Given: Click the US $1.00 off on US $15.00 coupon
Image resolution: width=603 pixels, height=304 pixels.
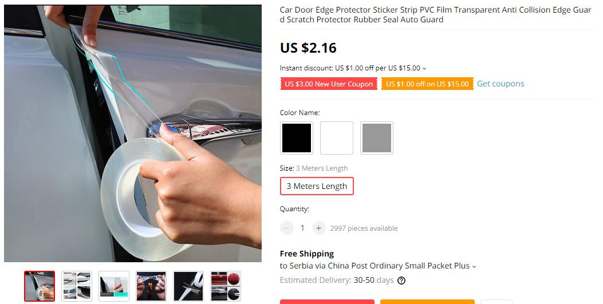Looking at the screenshot, I should 427,84.
